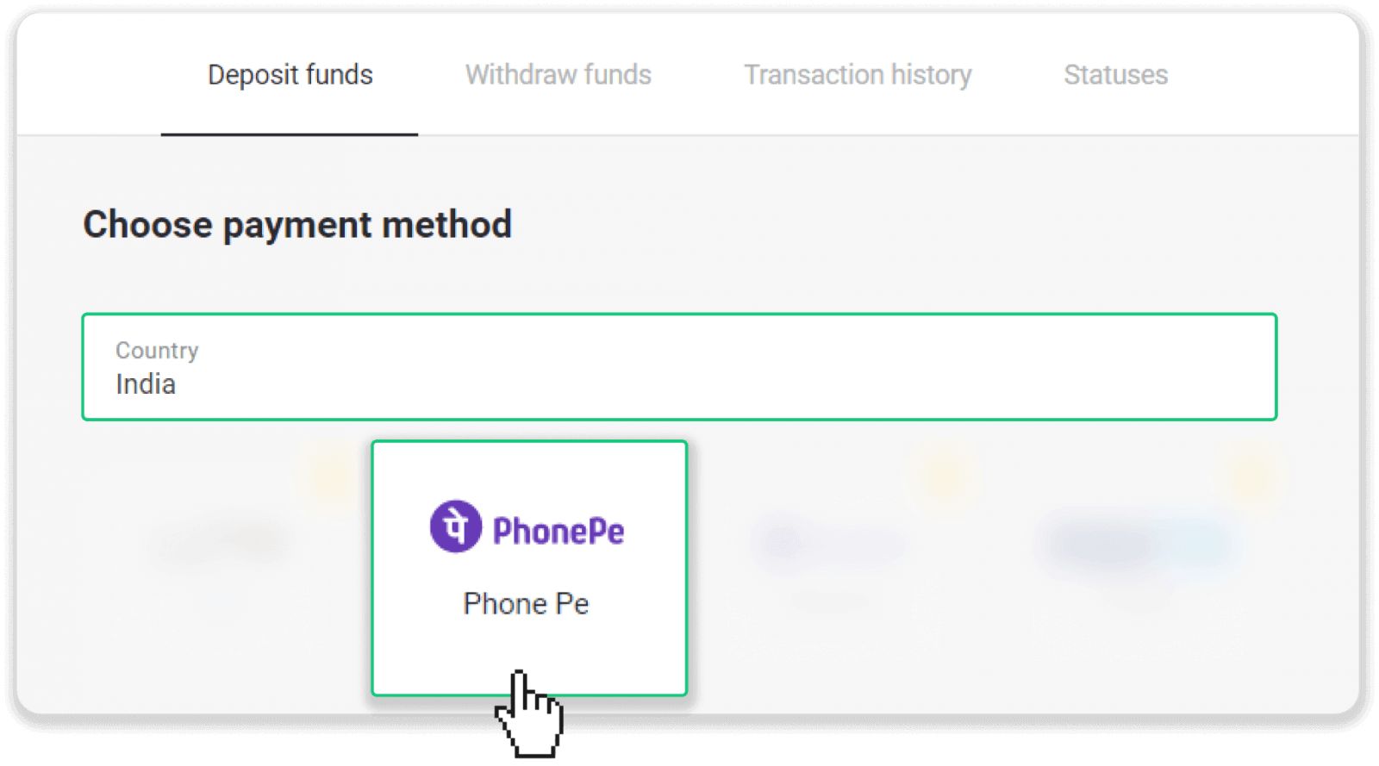Click yellow badge on the far-right payment card
1379x766 pixels.
click(x=1250, y=475)
